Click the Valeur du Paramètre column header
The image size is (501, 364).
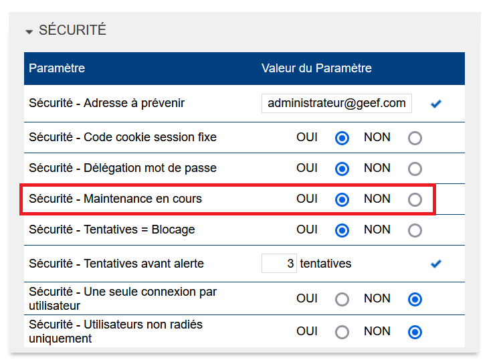point(316,68)
